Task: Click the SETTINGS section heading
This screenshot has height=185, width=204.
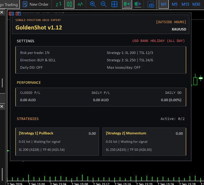Action: tap(25, 41)
